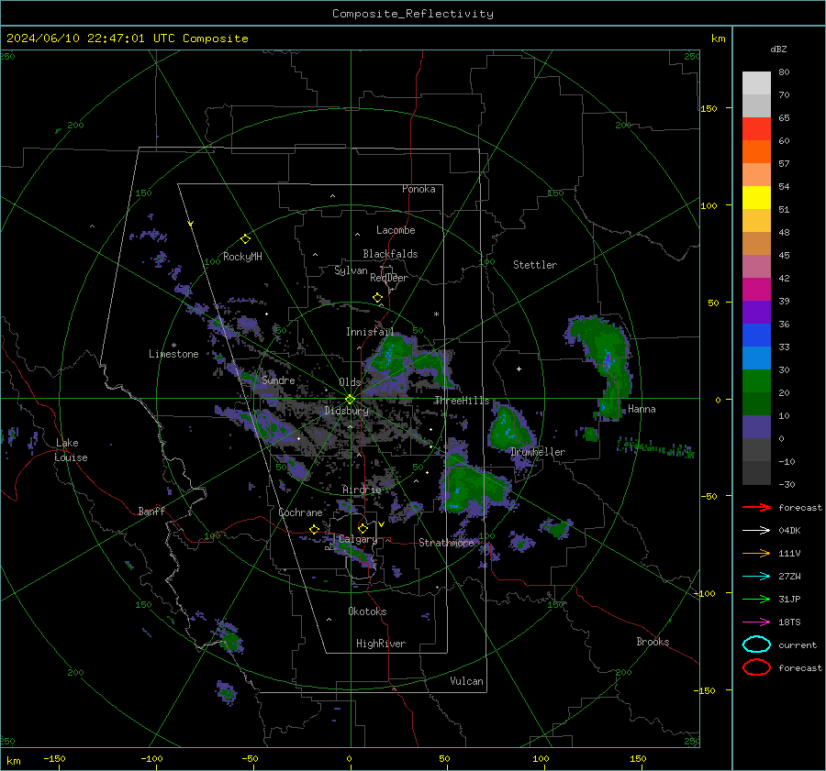Click the cyan 27ZW arrow symbol
Screen dimensions: 826x771
click(x=756, y=577)
